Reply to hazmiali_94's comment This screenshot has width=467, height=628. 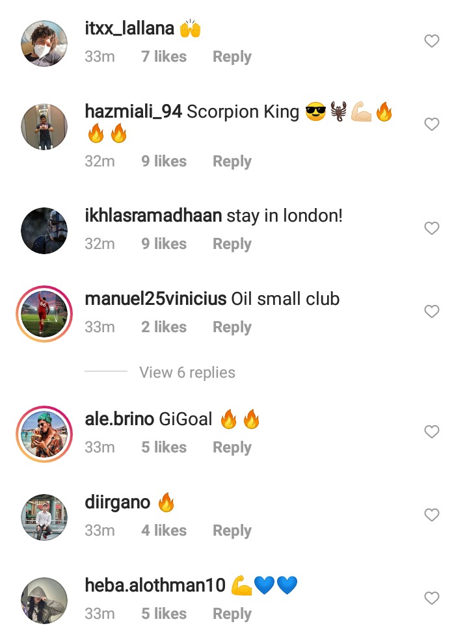point(232,161)
